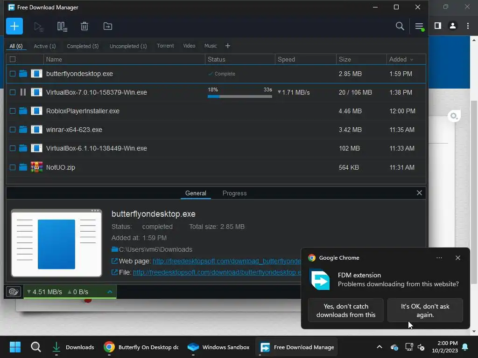Switch to Active (1) filter
The height and width of the screenshot is (358, 478).
tap(44, 46)
